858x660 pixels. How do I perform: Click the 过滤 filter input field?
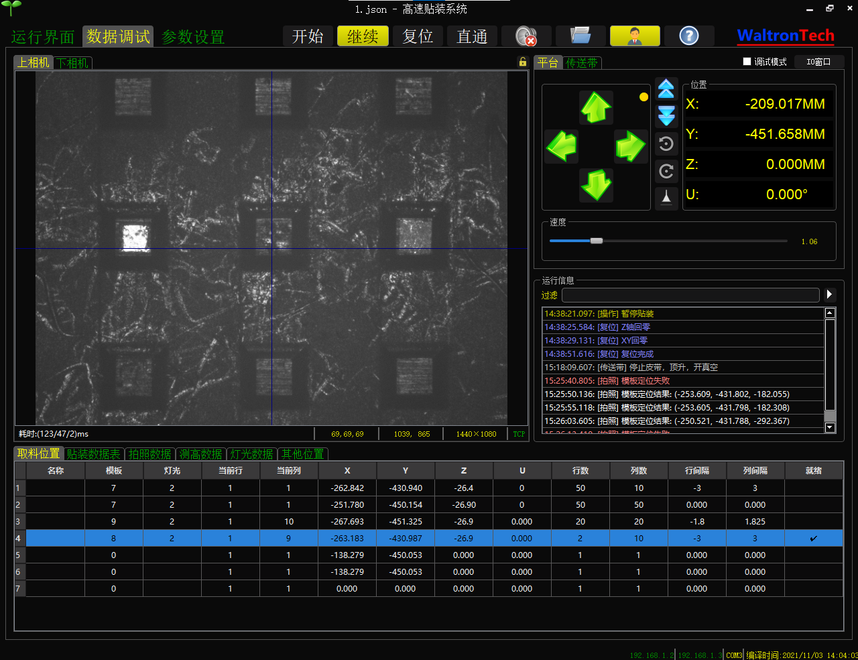coord(690,295)
